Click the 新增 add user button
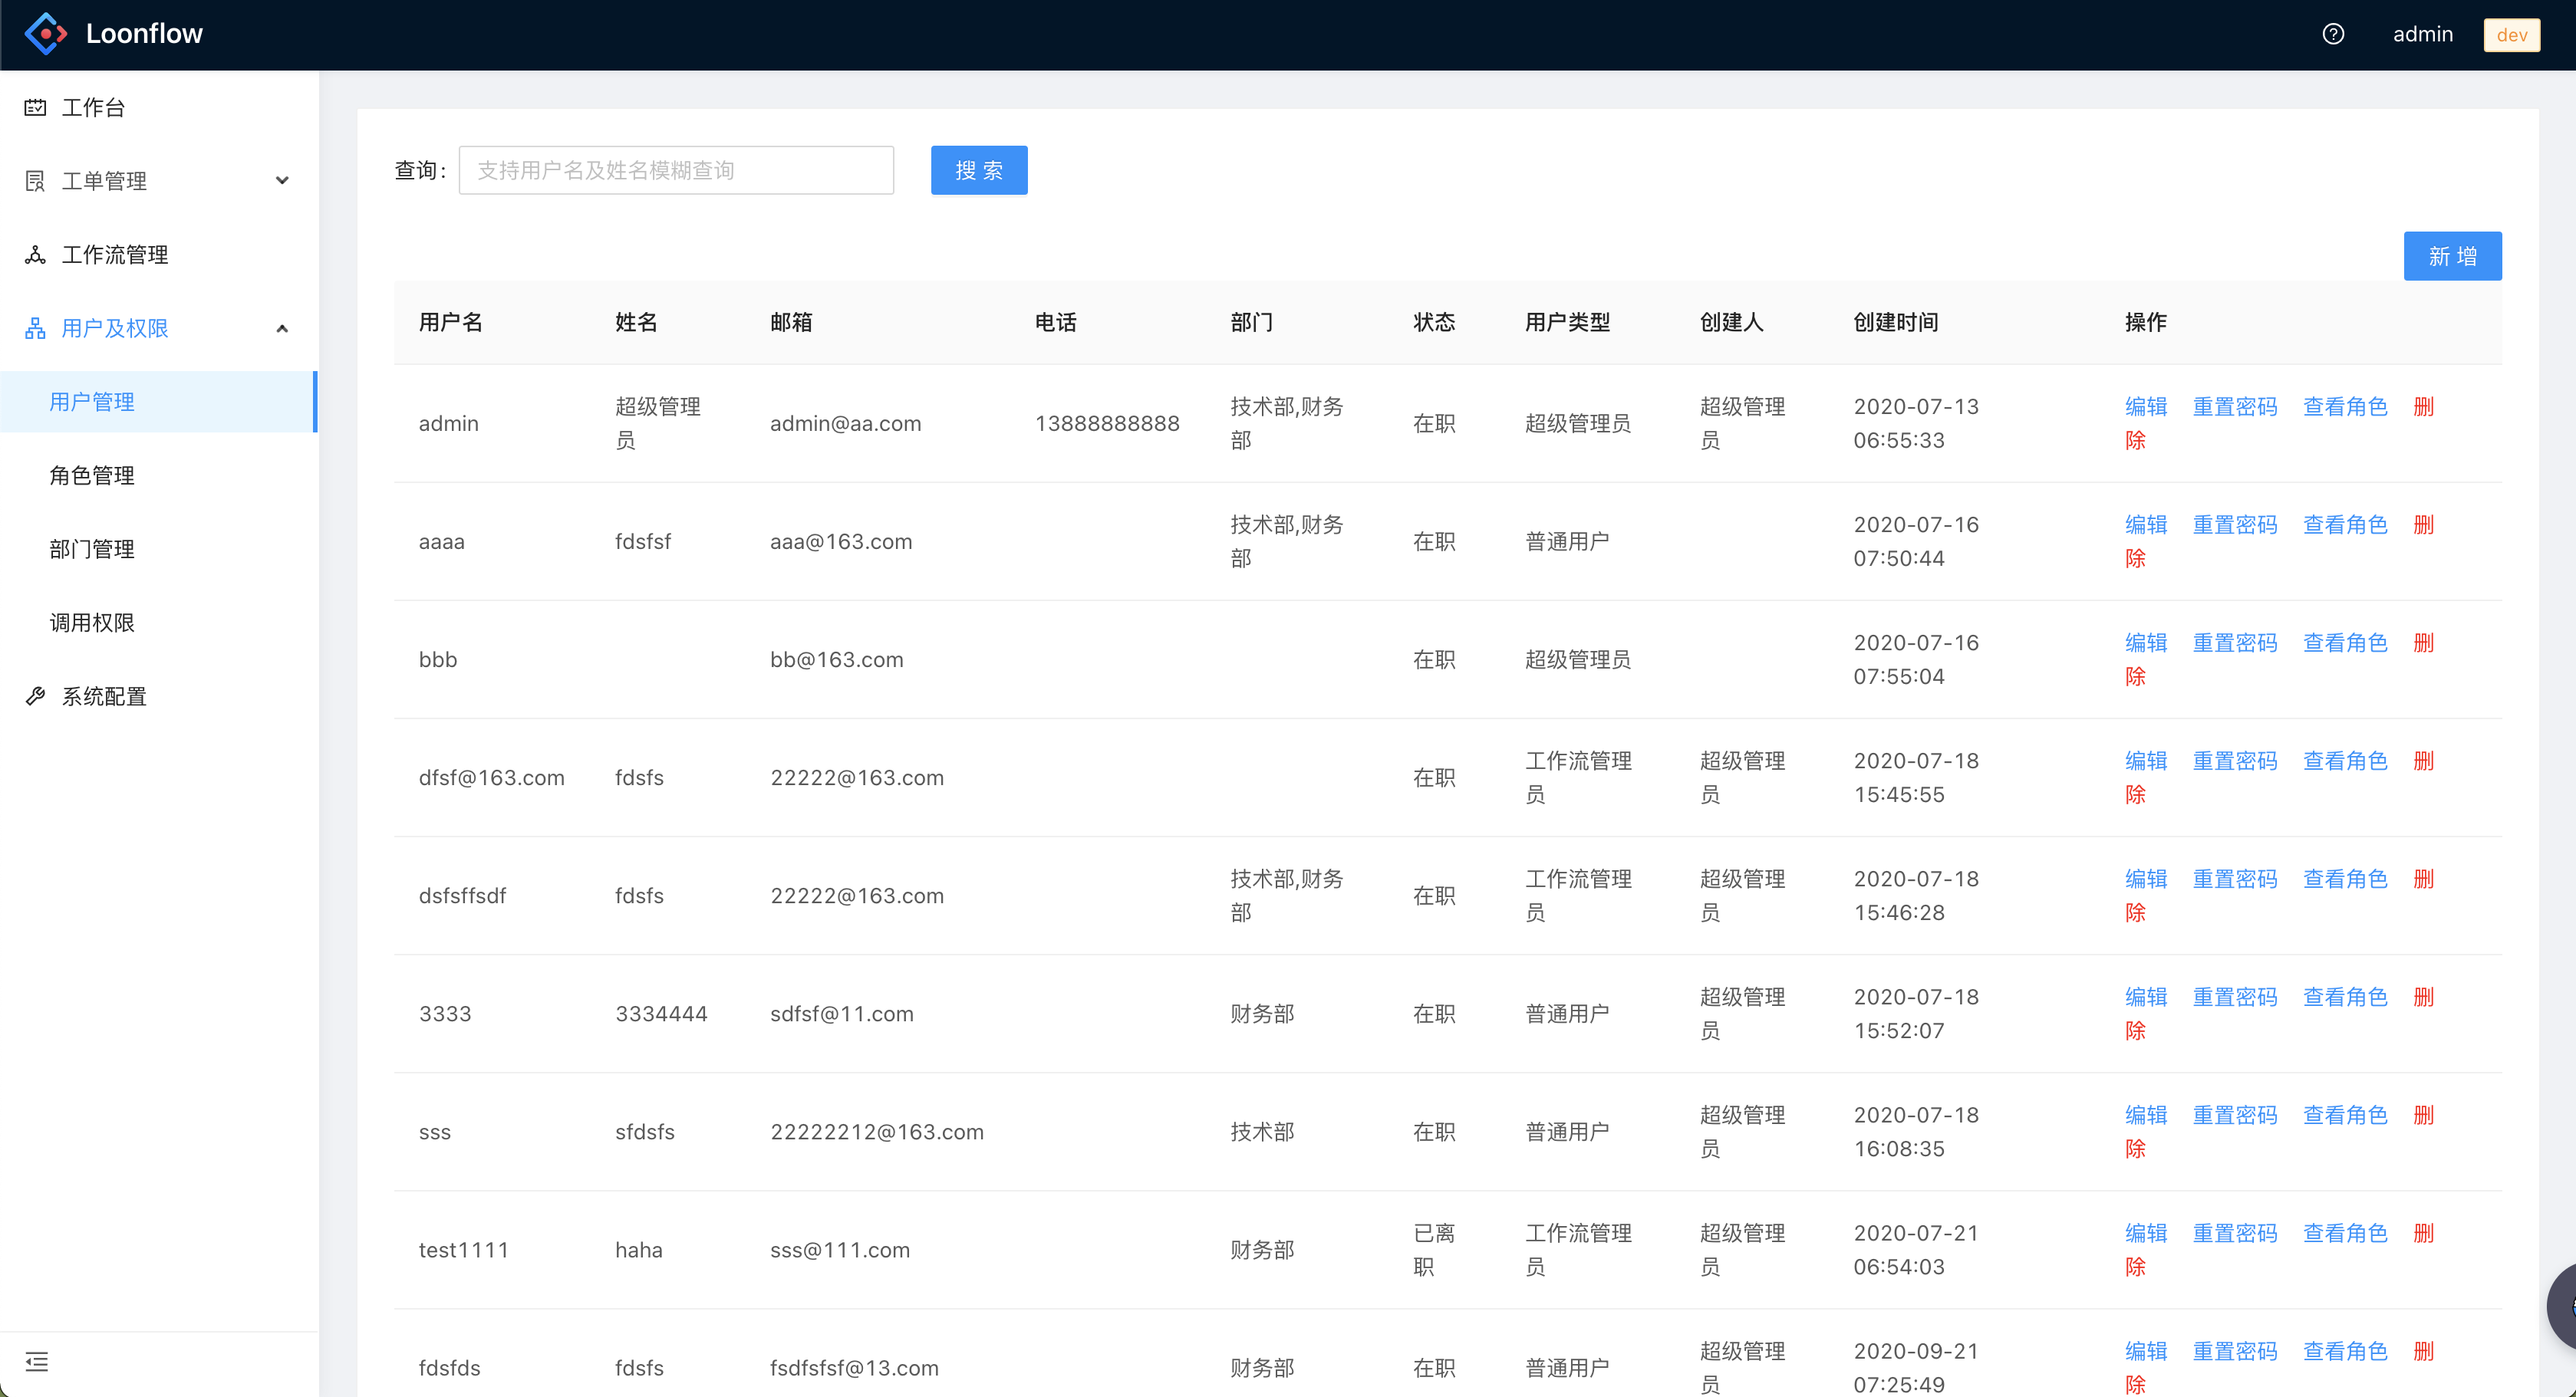2576x1397 pixels. tap(2452, 256)
